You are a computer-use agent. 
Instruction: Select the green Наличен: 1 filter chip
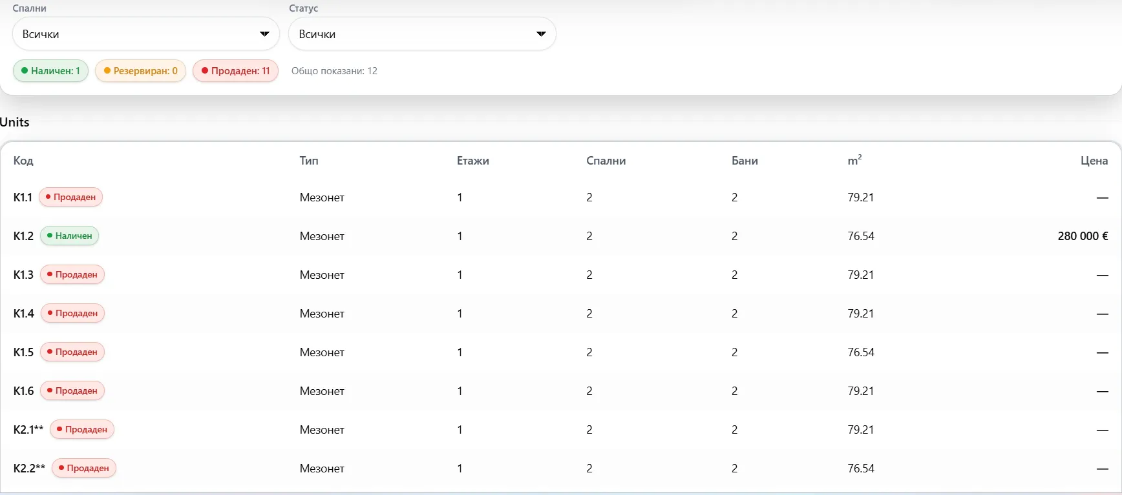coord(51,71)
